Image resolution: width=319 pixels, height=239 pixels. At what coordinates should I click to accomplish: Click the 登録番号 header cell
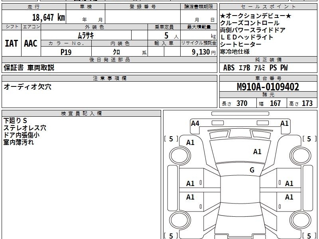(143, 7)
